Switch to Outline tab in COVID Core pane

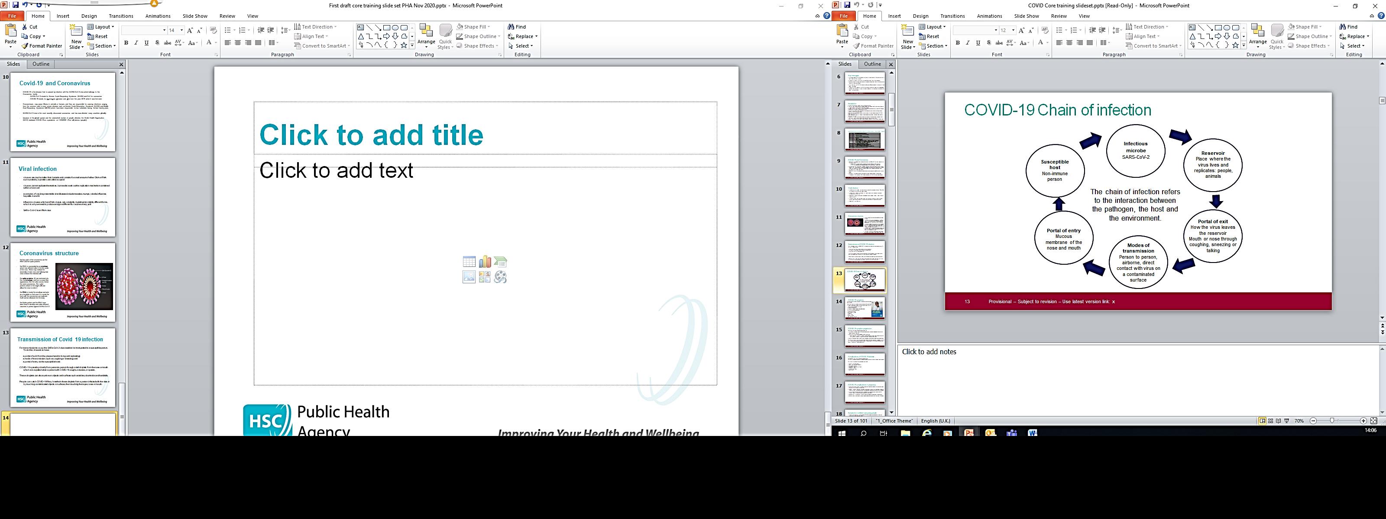pos(872,64)
